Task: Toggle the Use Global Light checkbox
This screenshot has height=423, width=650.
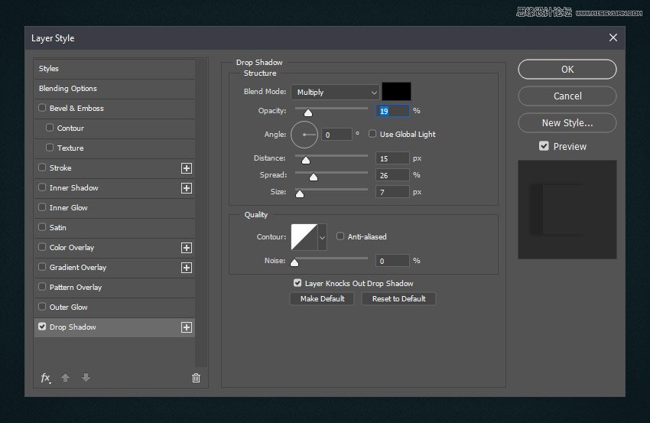Action: click(372, 134)
